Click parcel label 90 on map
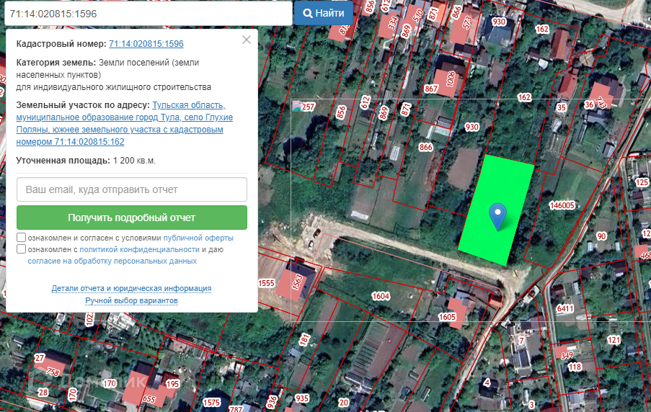651x412 pixels. click(x=601, y=236)
